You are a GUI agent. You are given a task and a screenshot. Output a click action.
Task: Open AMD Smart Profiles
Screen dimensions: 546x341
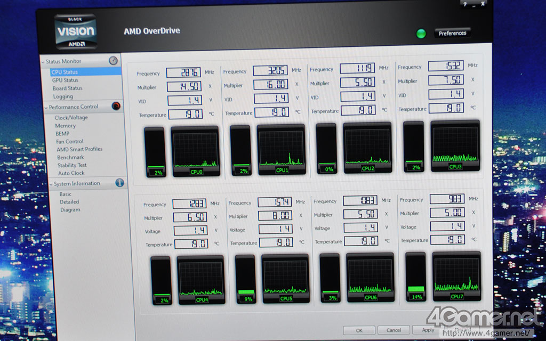79,149
